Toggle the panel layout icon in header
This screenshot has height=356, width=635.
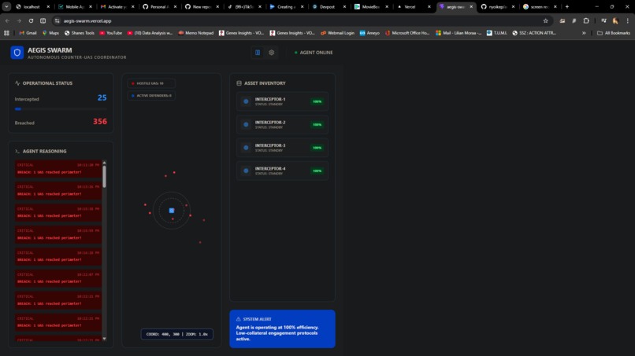pyautogui.click(x=258, y=53)
